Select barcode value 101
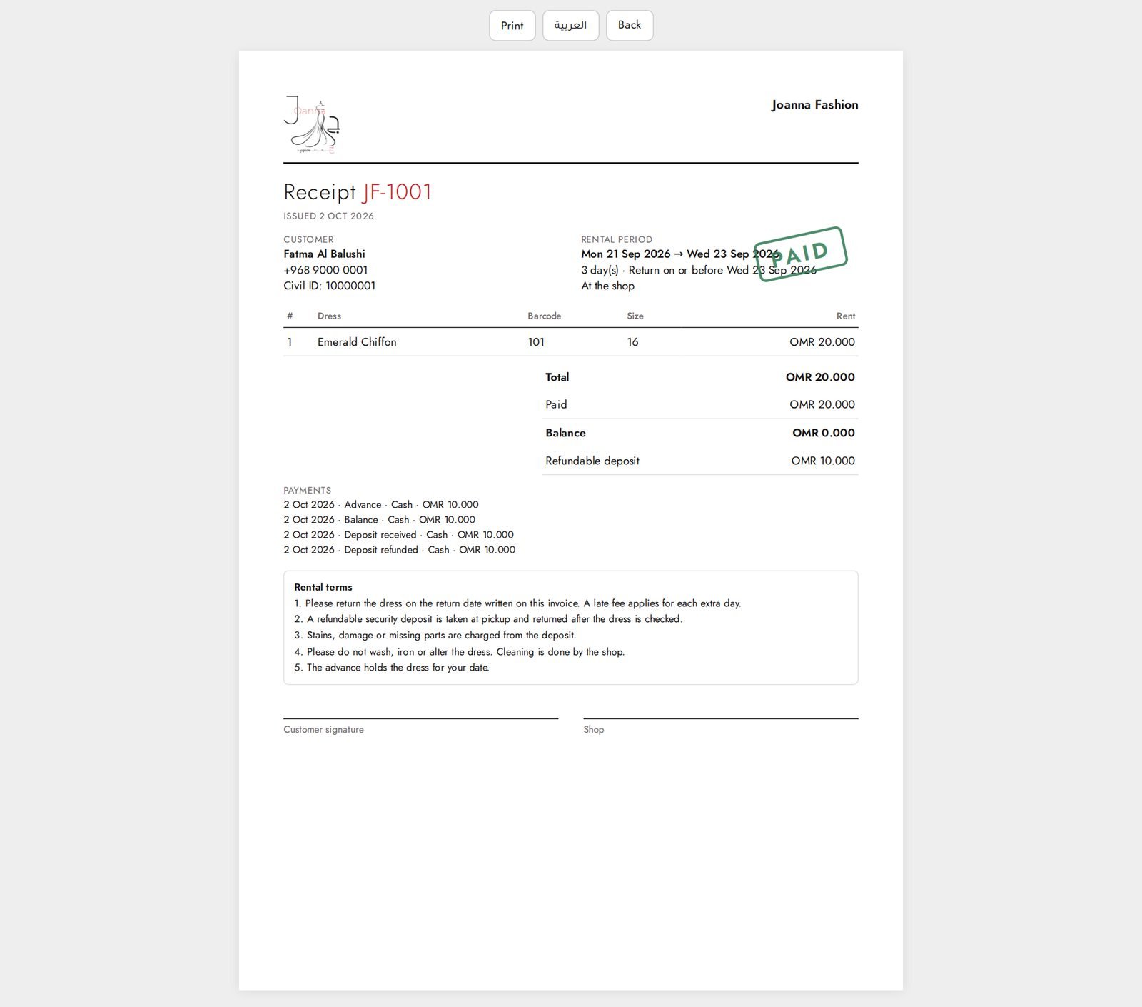1142x1007 pixels. click(536, 342)
